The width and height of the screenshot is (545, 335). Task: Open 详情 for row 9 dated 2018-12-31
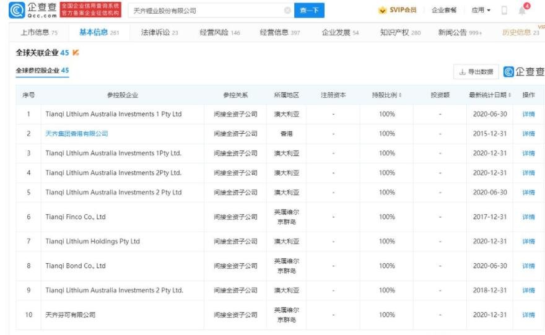coord(528,290)
